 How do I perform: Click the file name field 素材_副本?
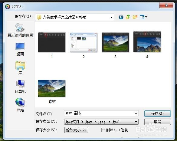(101, 113)
